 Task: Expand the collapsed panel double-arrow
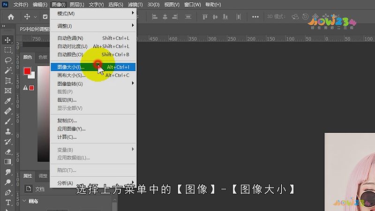(3, 26)
